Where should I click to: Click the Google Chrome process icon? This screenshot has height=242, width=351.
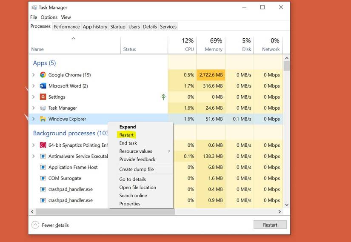pos(43,75)
